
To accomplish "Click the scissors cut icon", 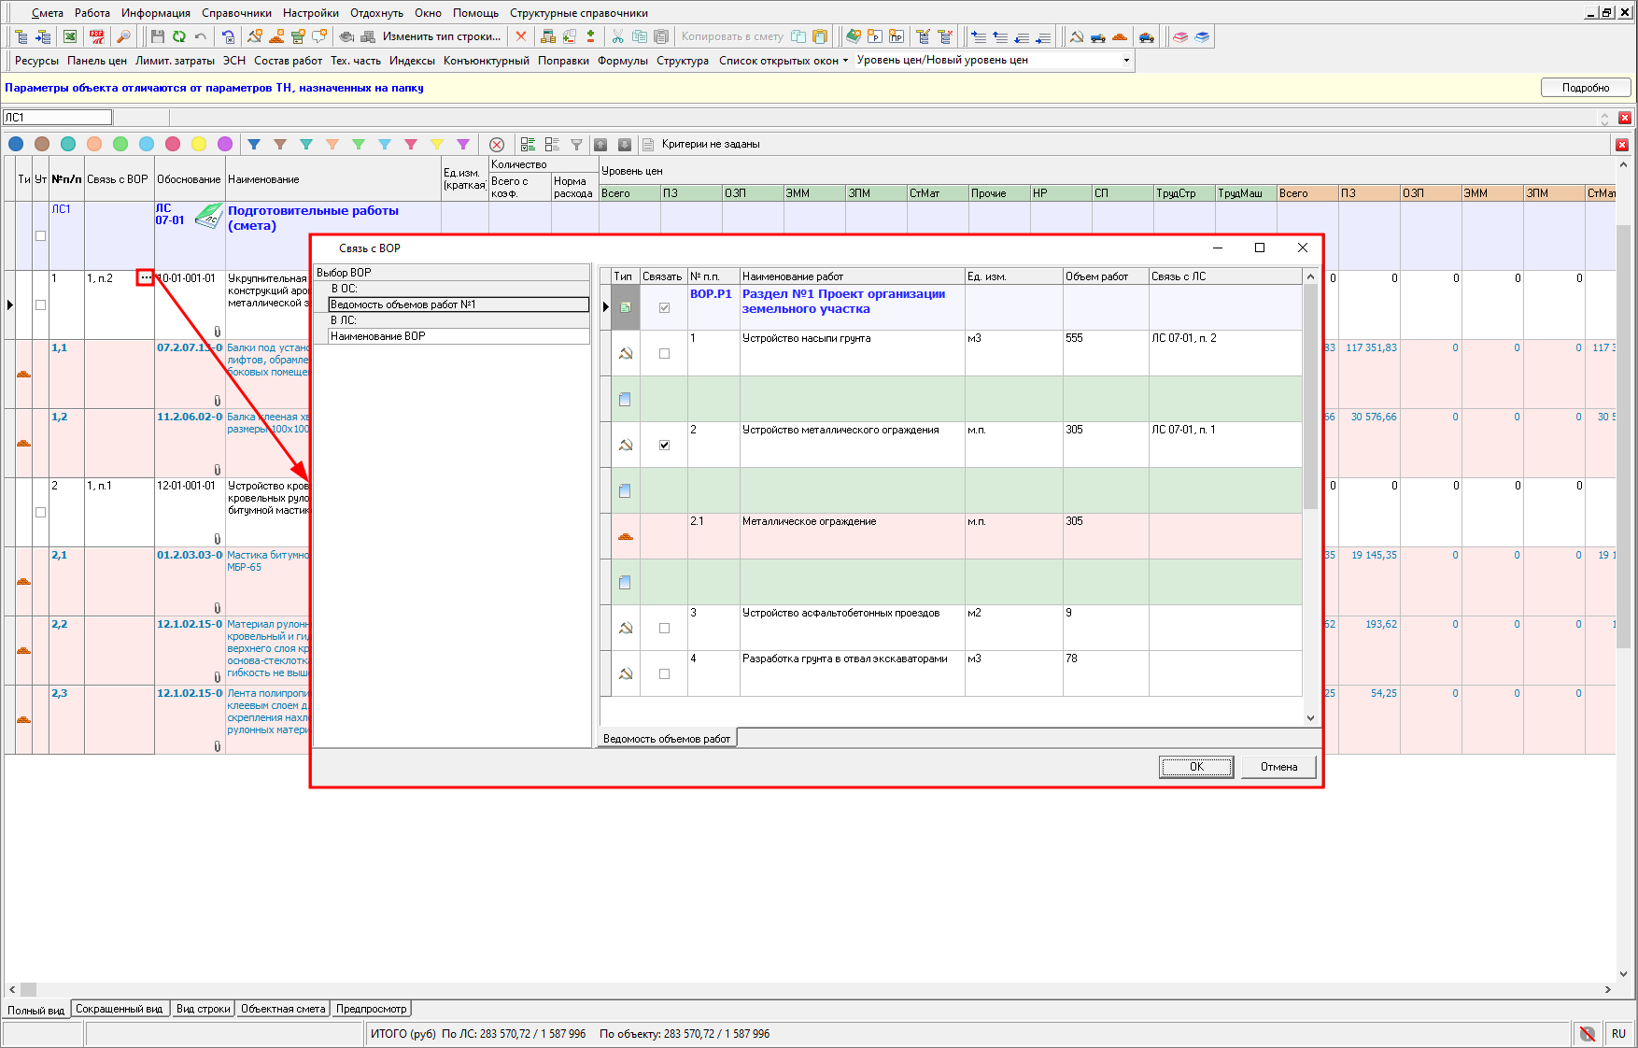I will pyautogui.click(x=617, y=36).
